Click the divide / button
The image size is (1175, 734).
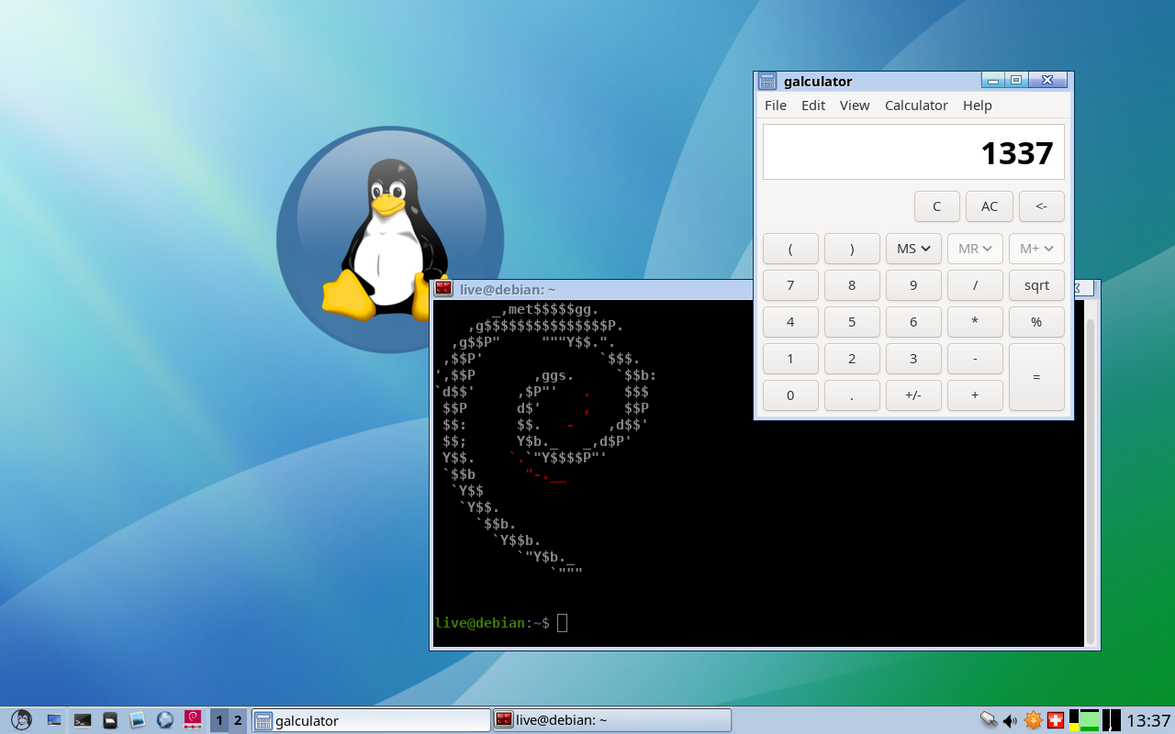[975, 285]
